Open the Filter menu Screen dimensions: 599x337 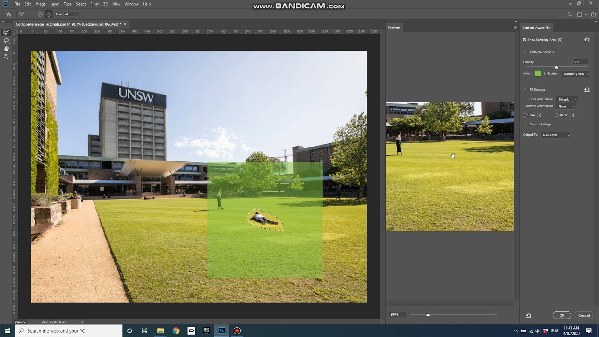tap(95, 4)
